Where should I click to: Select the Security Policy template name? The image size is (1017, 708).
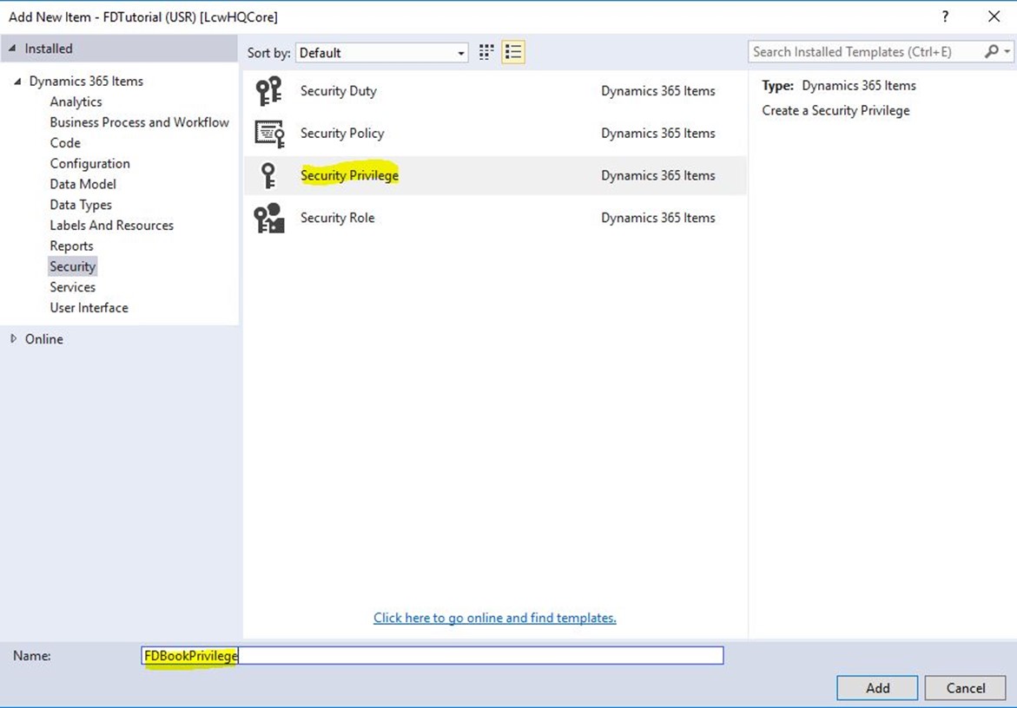[x=342, y=134]
